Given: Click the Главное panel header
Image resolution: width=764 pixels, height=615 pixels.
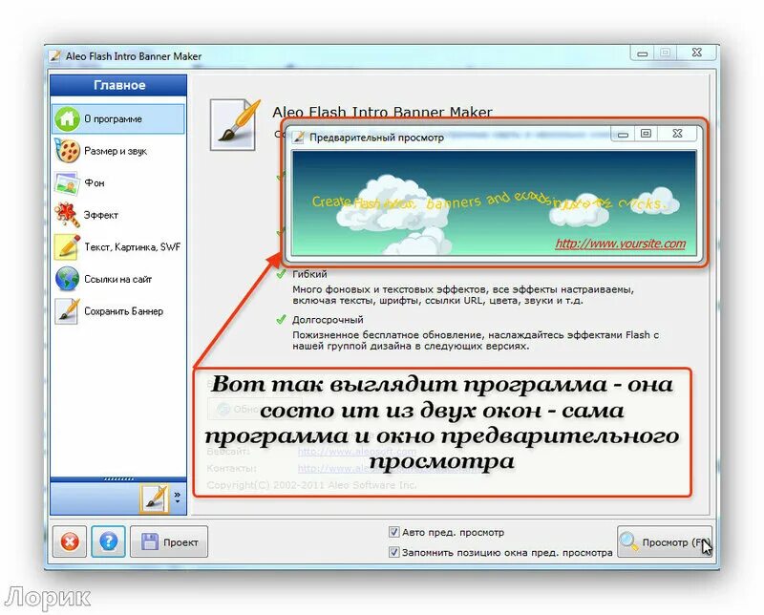Looking at the screenshot, I should [x=118, y=85].
